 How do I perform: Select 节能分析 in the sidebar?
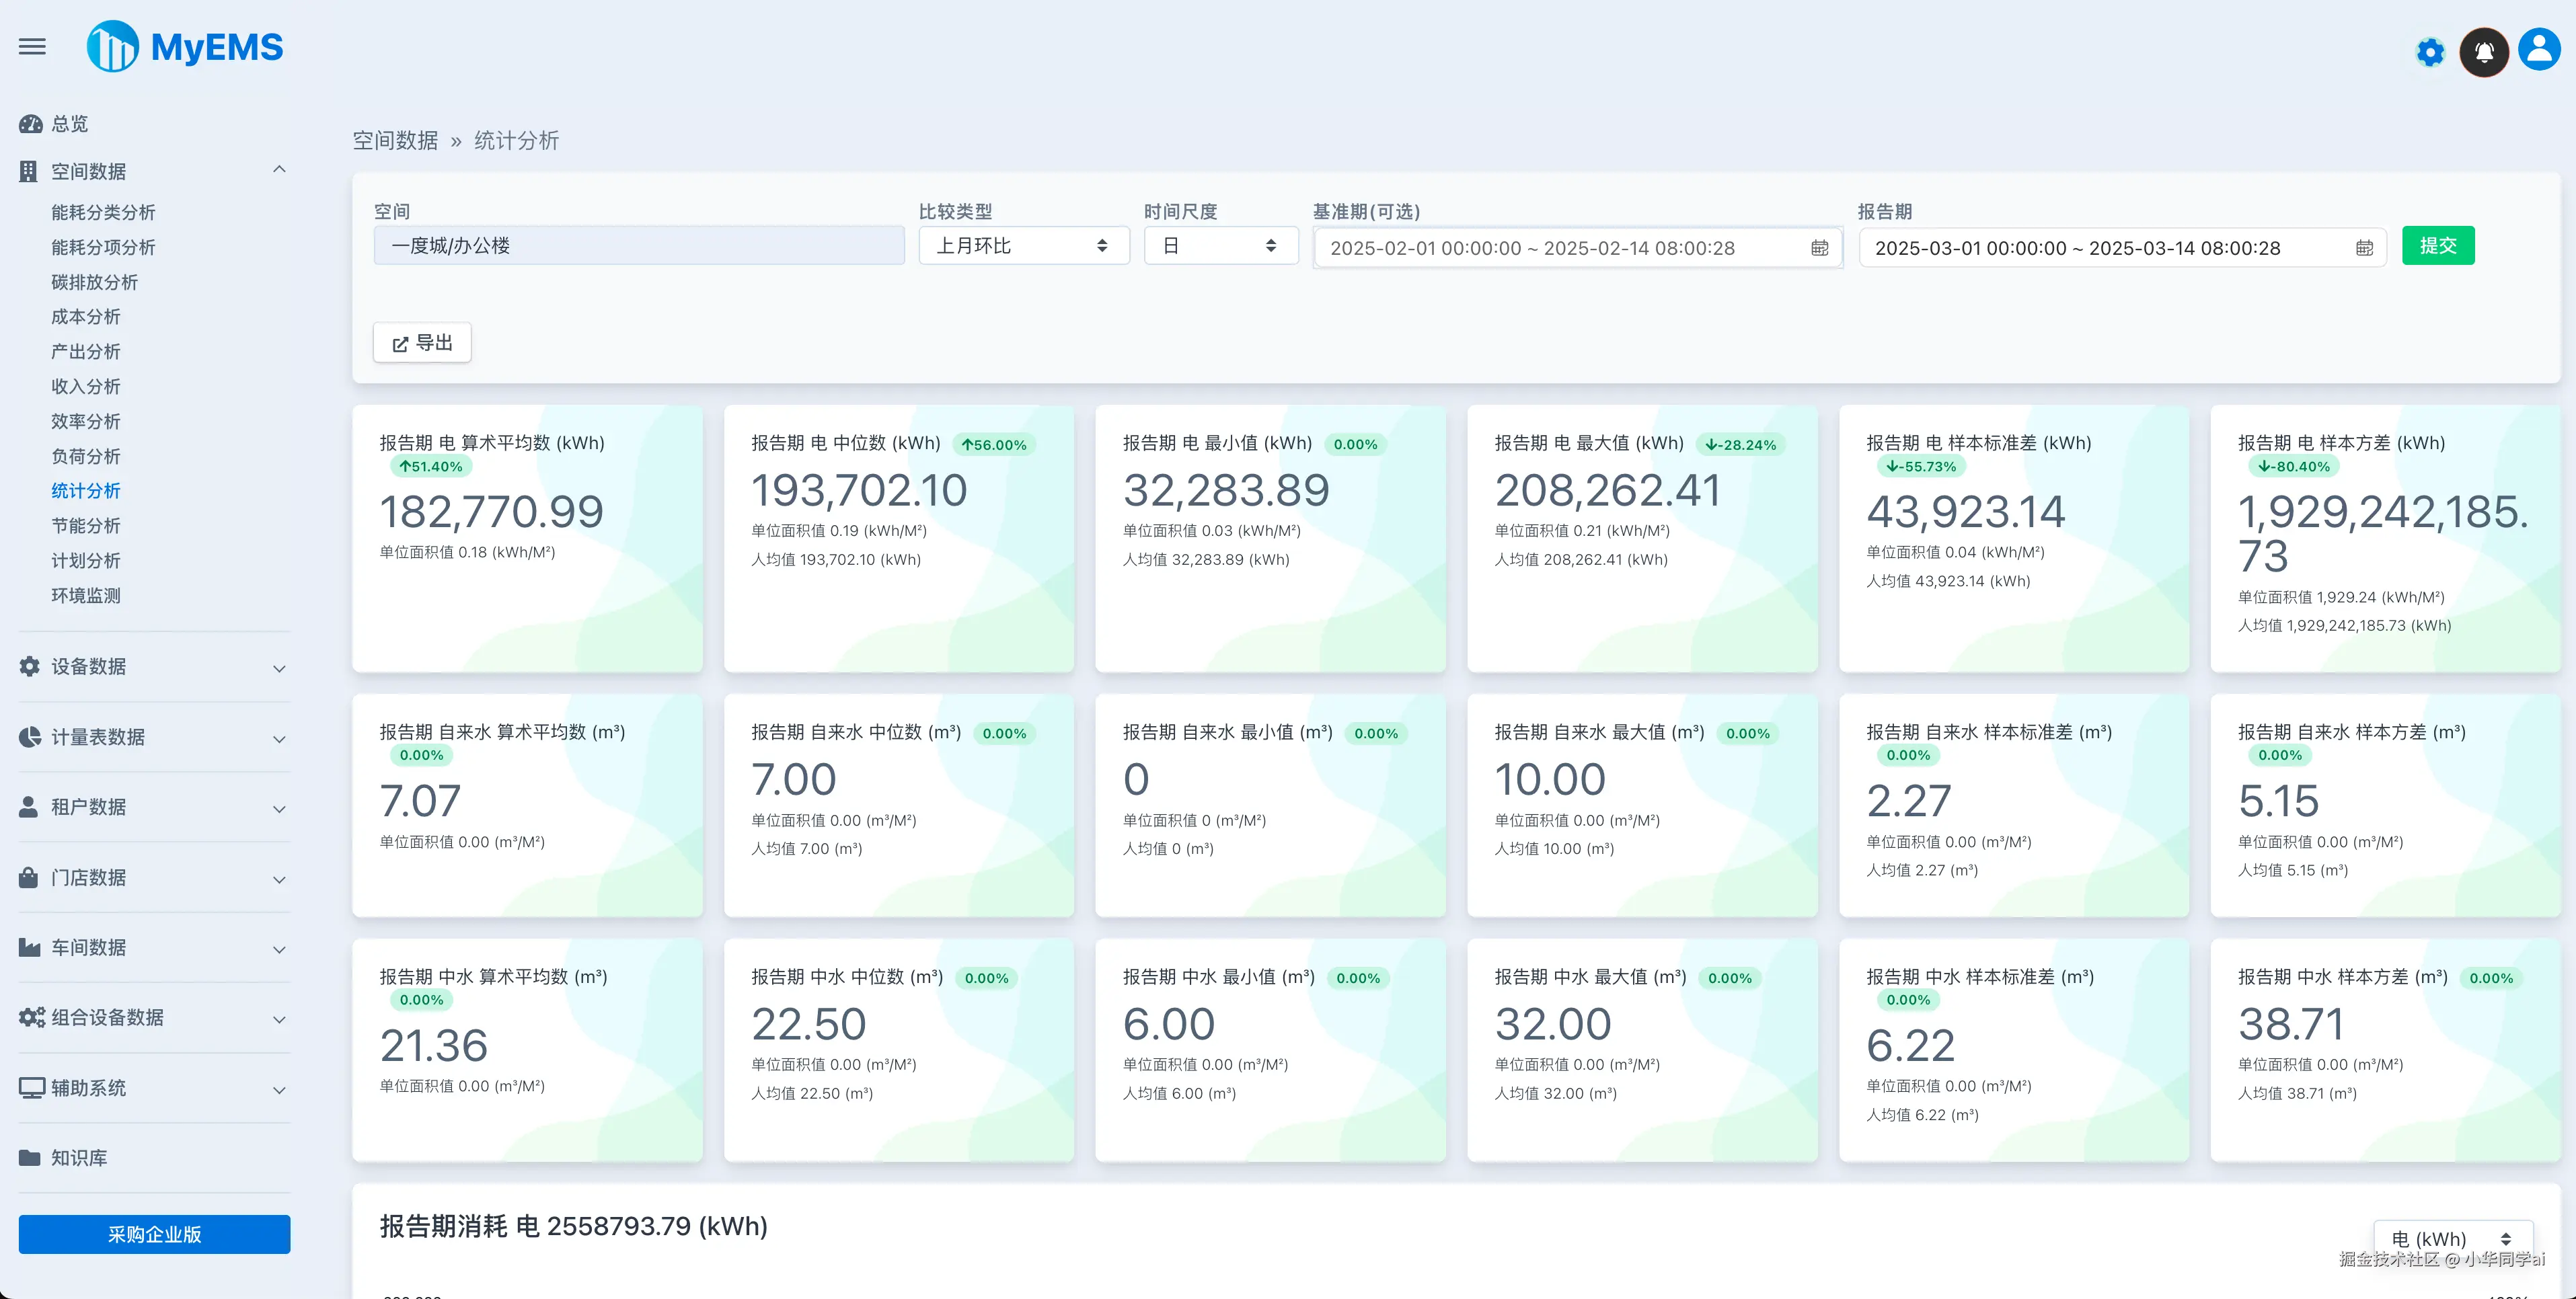pos(86,526)
